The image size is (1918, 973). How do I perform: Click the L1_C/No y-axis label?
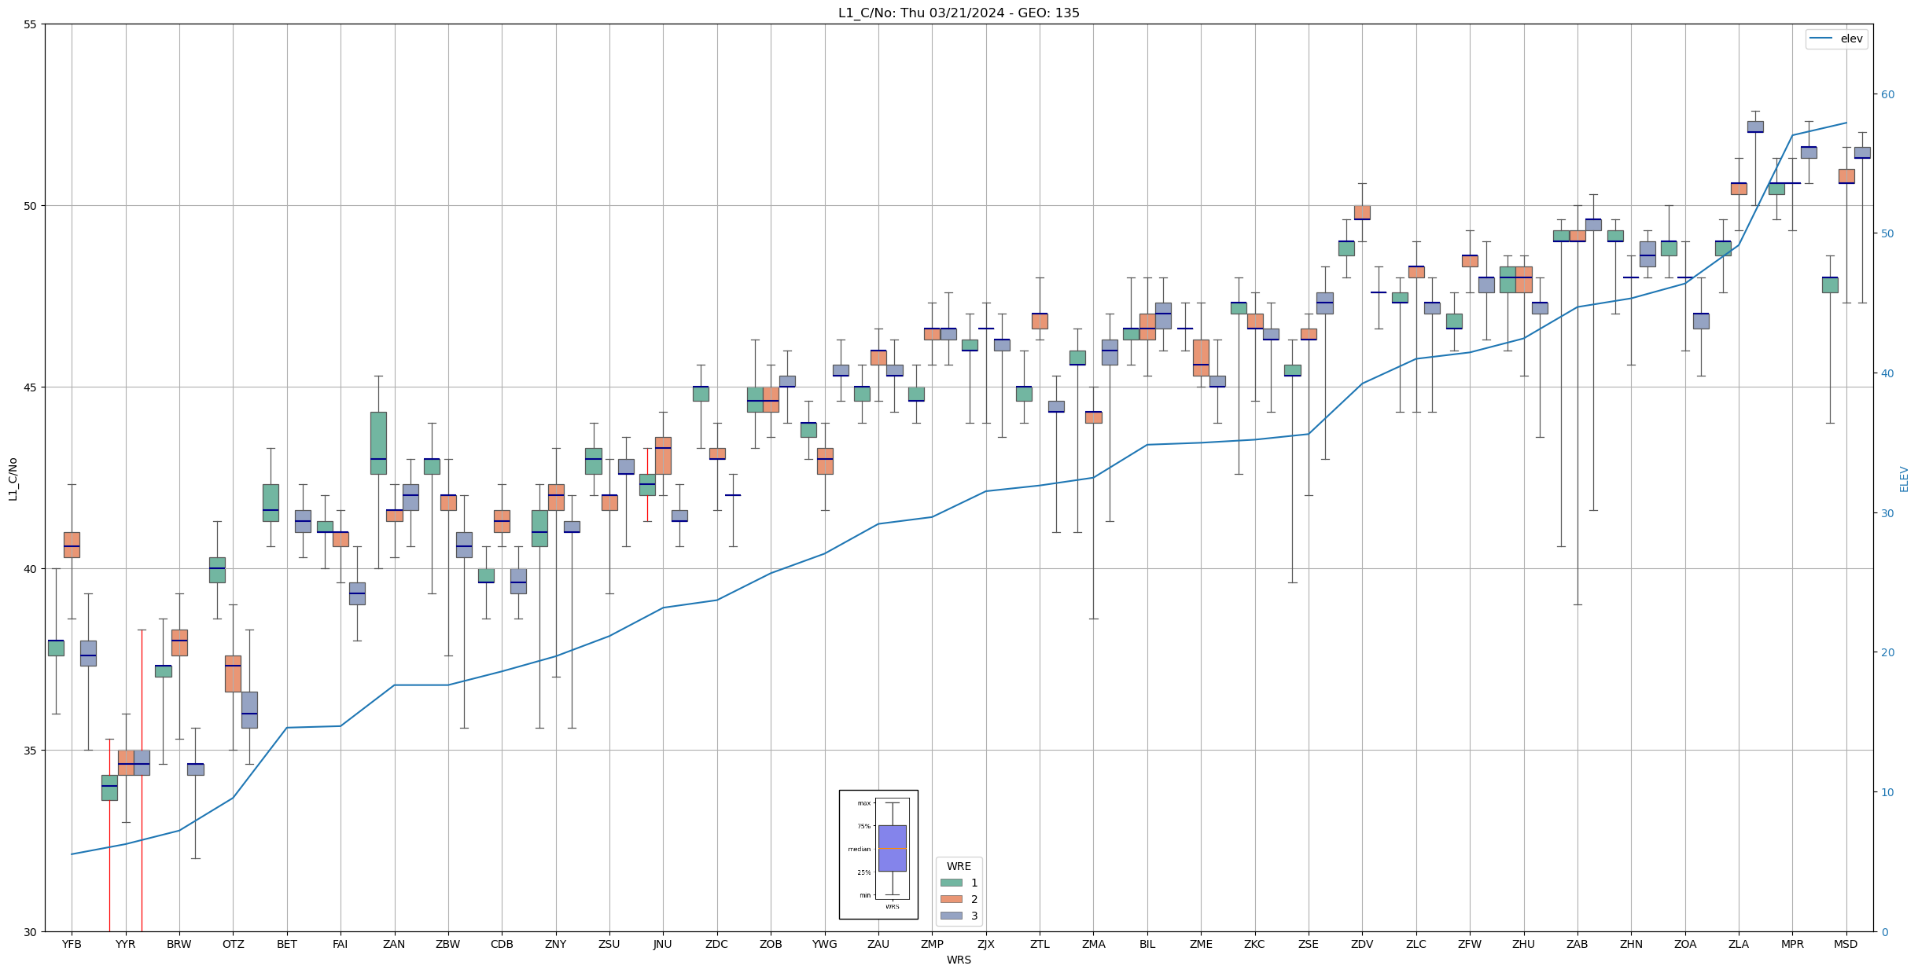(13, 479)
